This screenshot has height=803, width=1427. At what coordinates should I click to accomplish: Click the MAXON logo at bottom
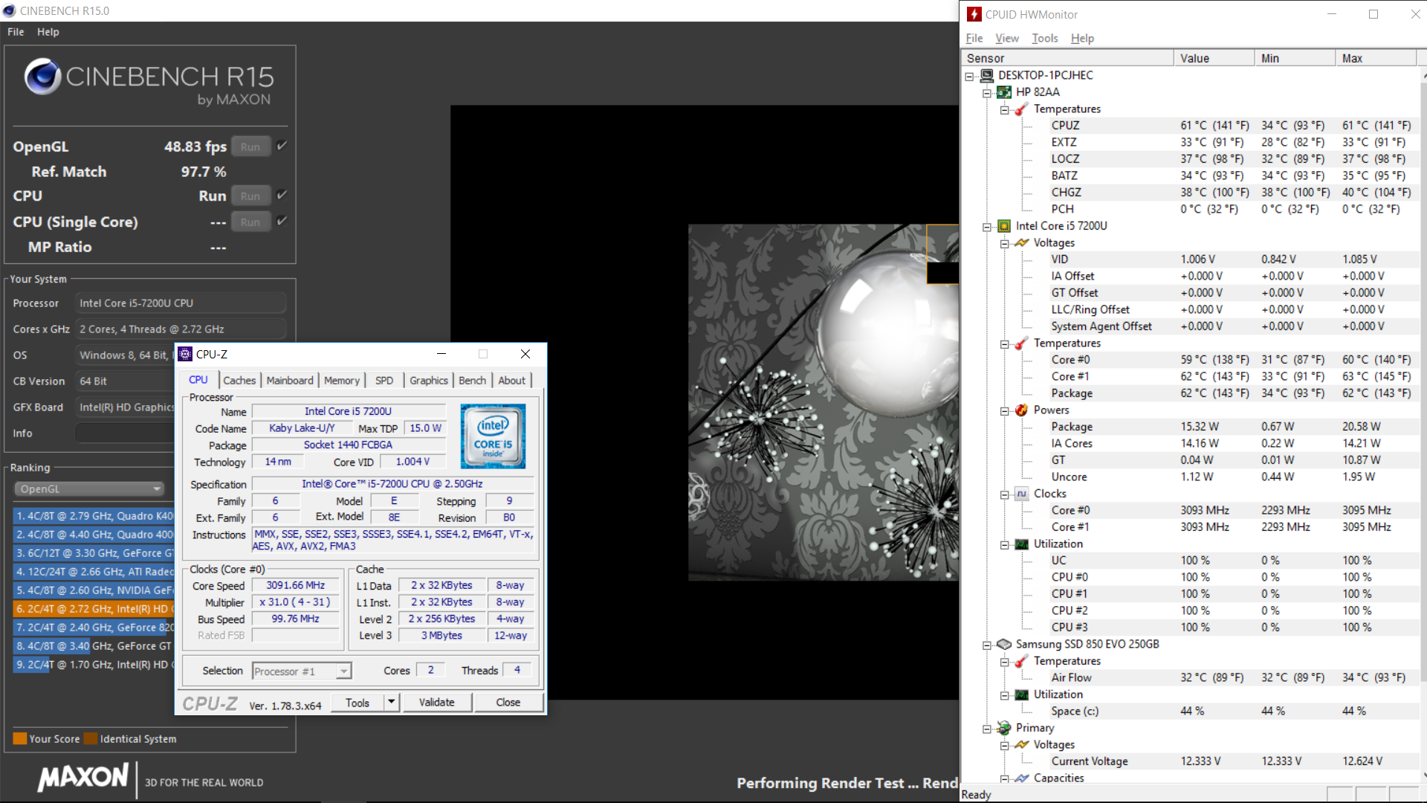click(x=83, y=778)
